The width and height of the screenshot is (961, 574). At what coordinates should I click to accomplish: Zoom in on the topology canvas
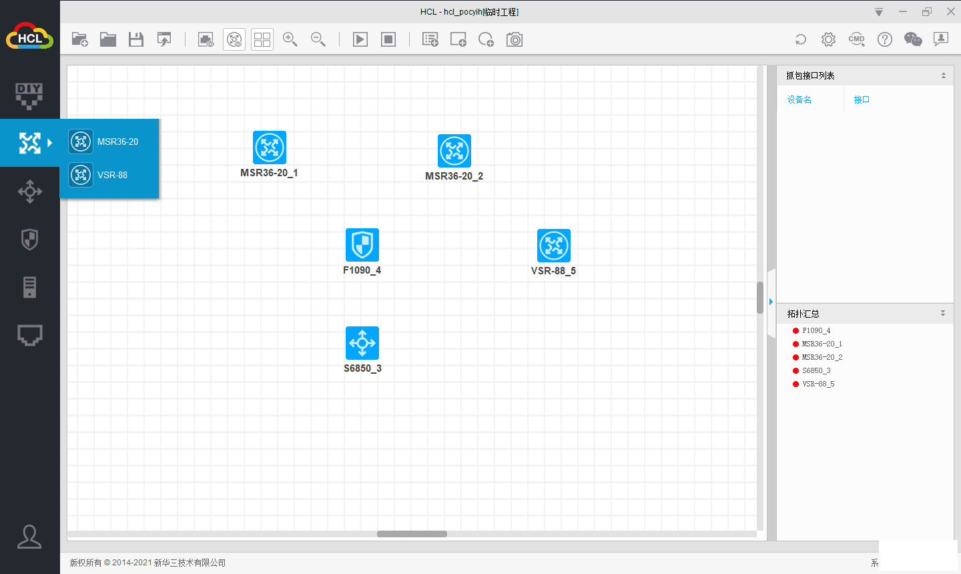pyautogui.click(x=290, y=39)
